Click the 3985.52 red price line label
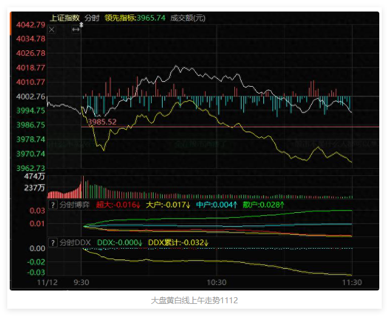The image size is (389, 316). pos(102,122)
